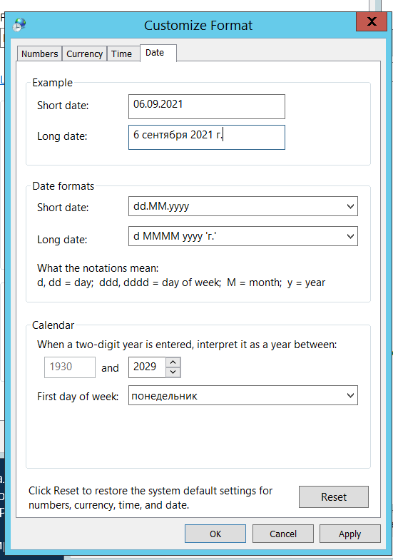
Task: Click the globe clock icon in the title bar
Action: pos(19,25)
